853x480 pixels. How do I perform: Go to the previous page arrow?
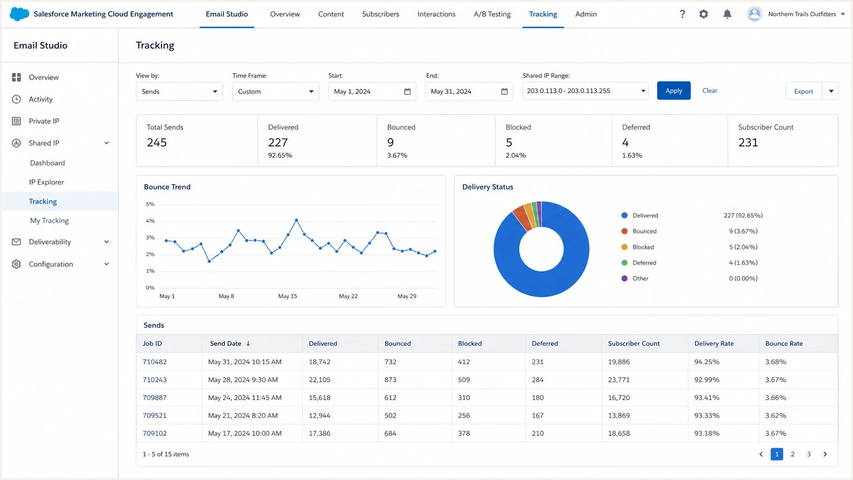point(761,454)
